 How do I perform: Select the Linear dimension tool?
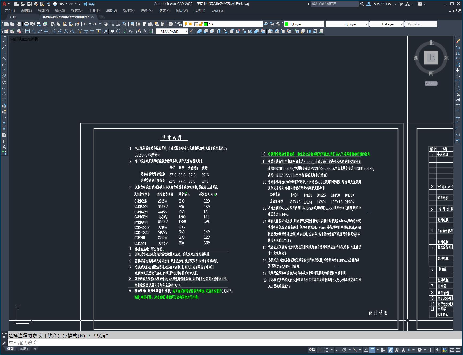(27, 31)
